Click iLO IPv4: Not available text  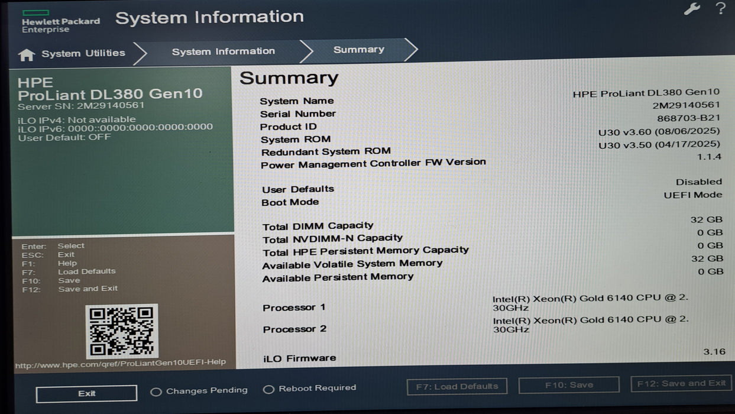coord(76,119)
